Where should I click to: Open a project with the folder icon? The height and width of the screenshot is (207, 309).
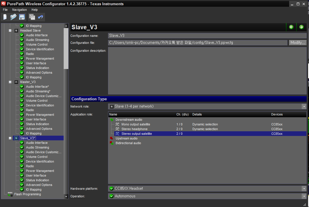click(x=13, y=17)
